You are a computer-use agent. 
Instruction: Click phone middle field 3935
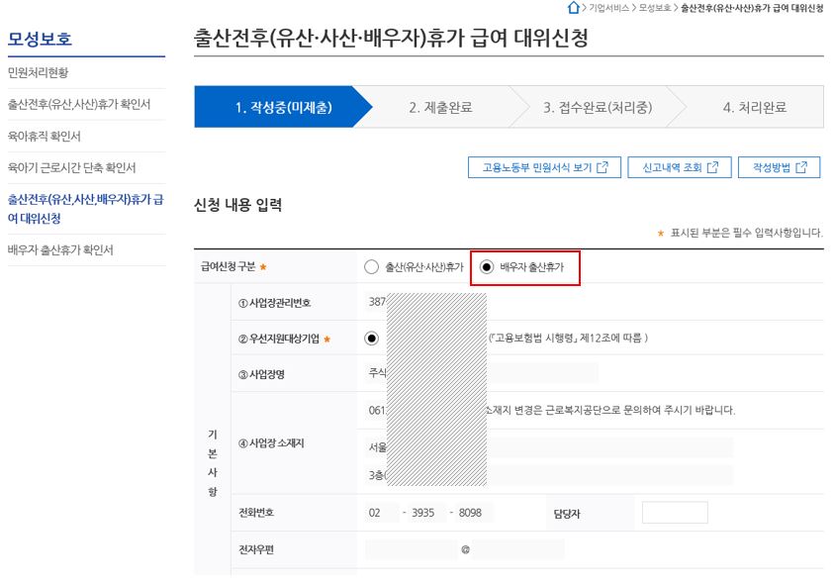click(427, 513)
